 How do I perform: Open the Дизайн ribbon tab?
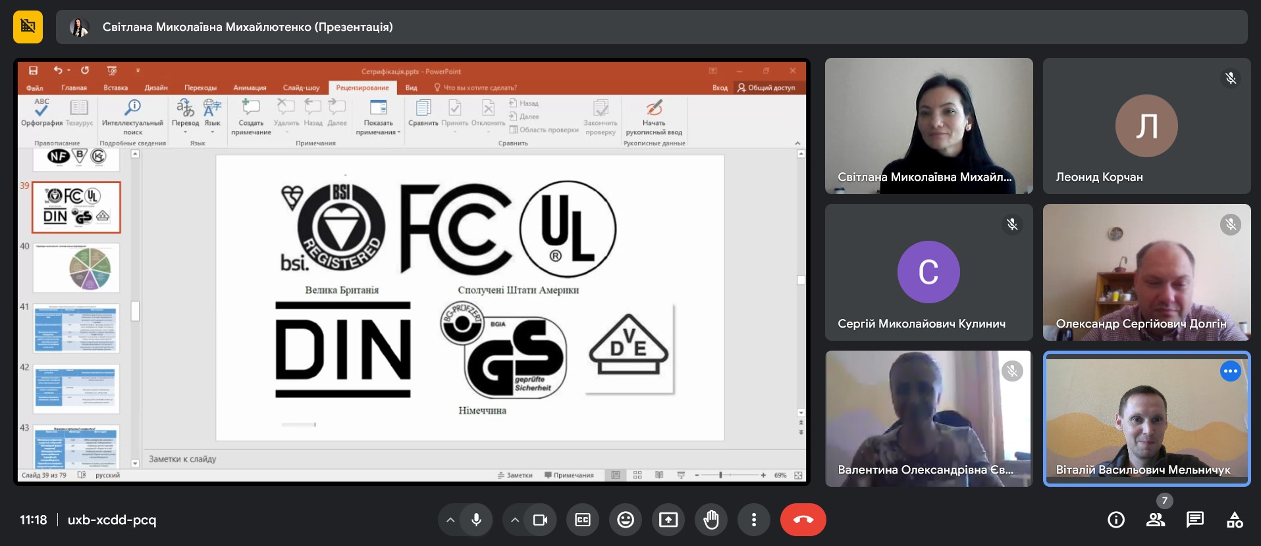pos(156,87)
